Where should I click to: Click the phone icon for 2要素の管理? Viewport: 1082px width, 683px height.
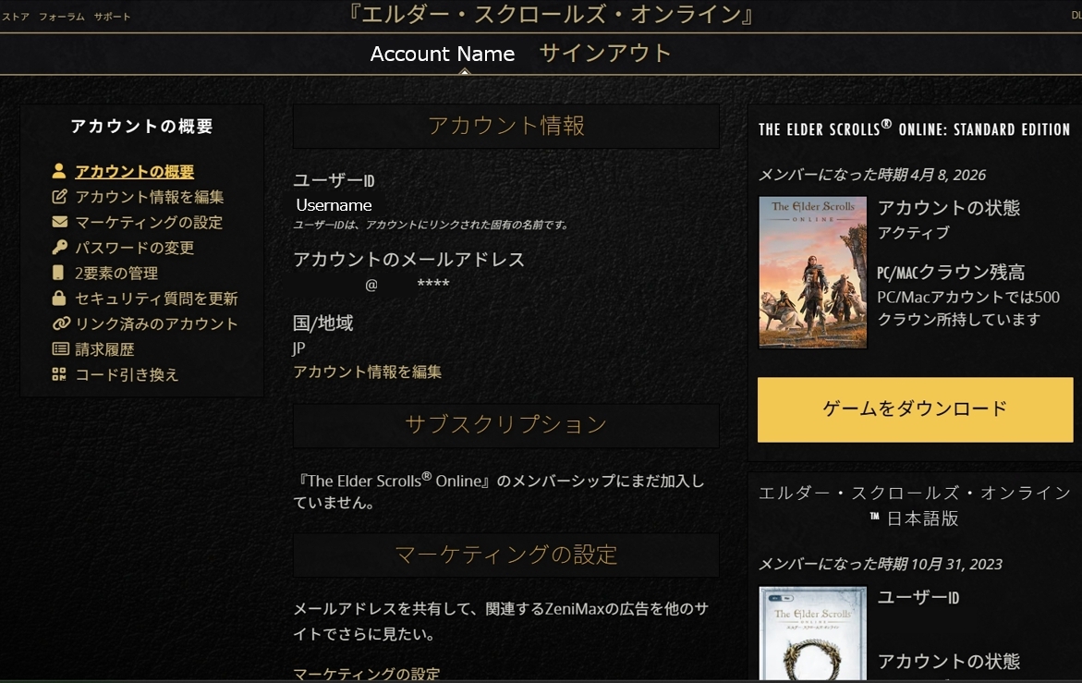[x=59, y=273]
